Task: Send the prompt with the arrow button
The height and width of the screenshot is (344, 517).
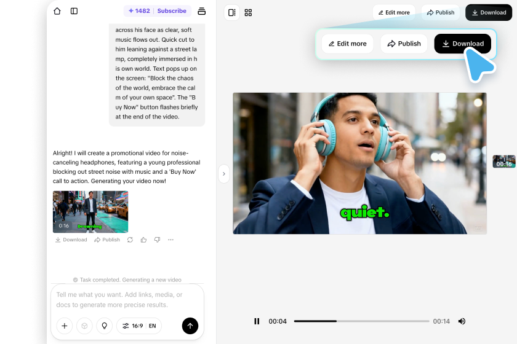Action: pyautogui.click(x=190, y=326)
